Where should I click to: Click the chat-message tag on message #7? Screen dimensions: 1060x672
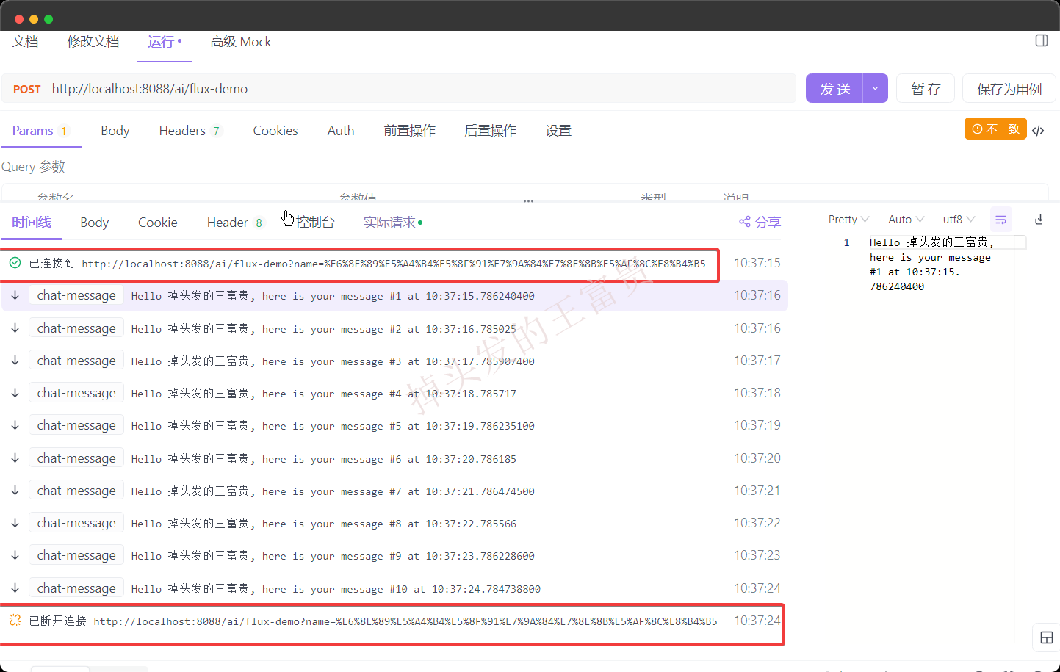pyautogui.click(x=76, y=491)
